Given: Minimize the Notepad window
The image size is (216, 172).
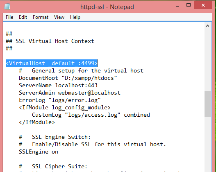Looking at the screenshot, I should 177,6.
